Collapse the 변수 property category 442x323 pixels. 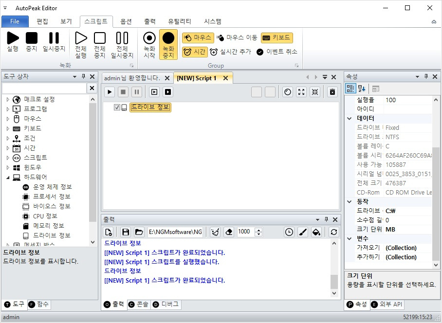pyautogui.click(x=350, y=239)
